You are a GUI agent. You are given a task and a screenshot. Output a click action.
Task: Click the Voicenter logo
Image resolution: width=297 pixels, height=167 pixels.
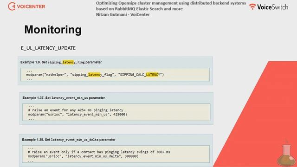(x=26, y=6)
